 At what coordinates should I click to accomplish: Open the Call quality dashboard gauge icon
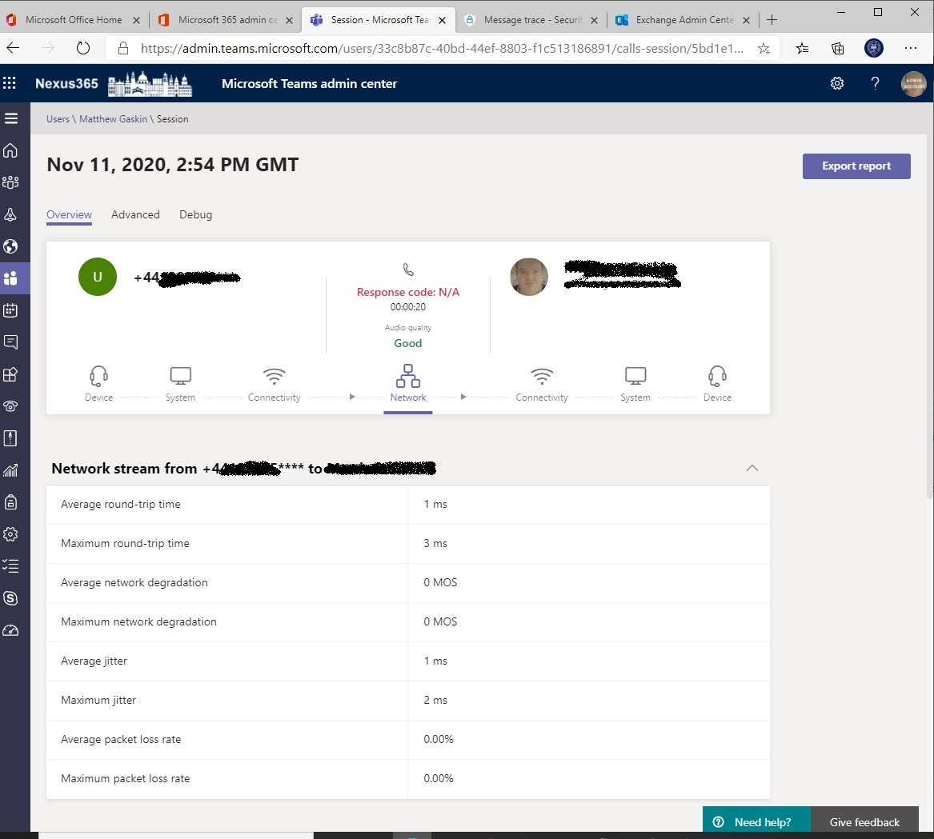click(x=11, y=630)
